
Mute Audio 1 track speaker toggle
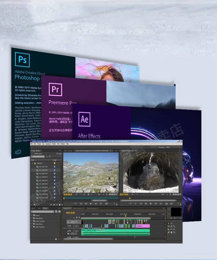(x=68, y=231)
